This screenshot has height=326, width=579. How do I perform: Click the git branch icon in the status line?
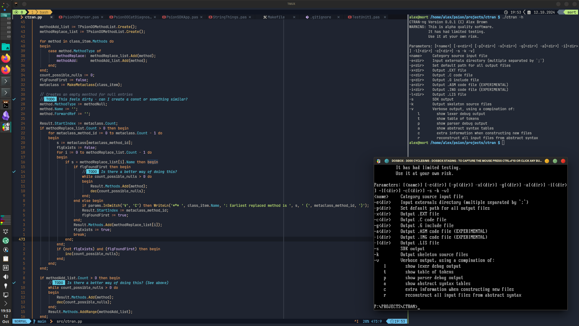(34, 321)
